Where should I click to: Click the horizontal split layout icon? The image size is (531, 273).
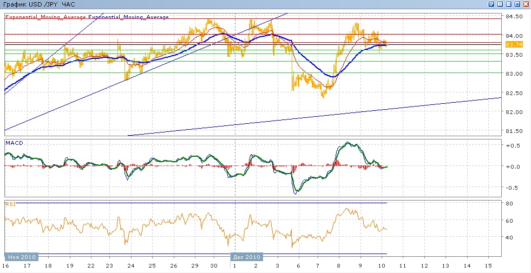tap(509, 4)
